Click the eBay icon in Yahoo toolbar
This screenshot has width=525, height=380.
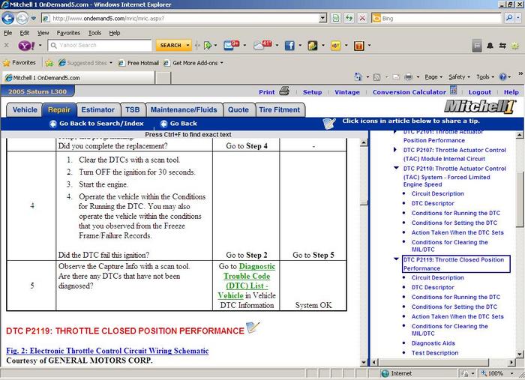[x=335, y=45]
